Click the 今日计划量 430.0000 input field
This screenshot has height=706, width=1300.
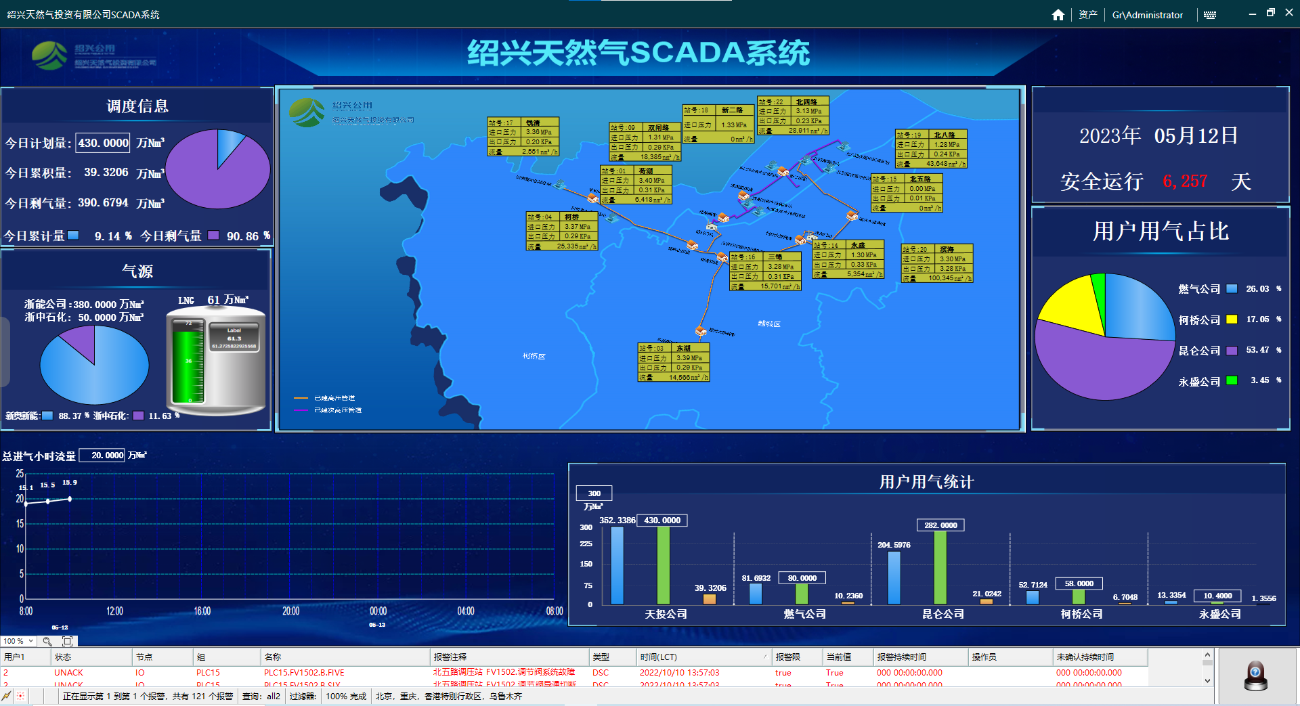pyautogui.click(x=103, y=143)
